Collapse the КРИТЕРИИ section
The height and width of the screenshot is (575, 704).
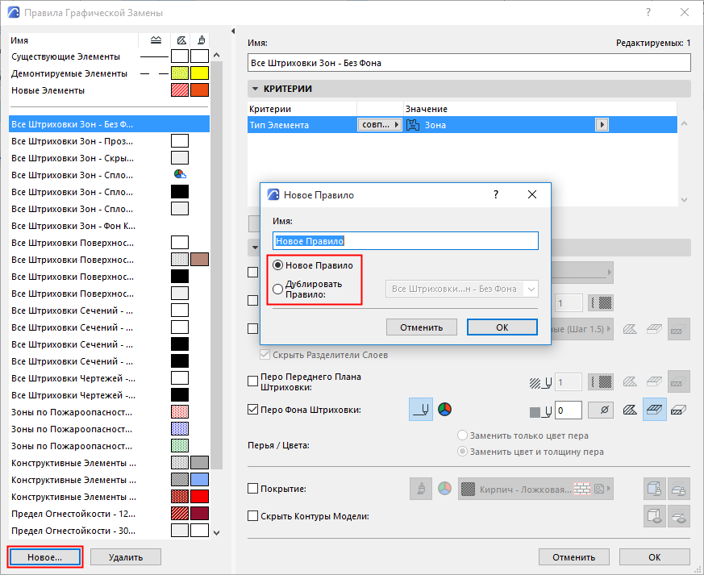255,89
